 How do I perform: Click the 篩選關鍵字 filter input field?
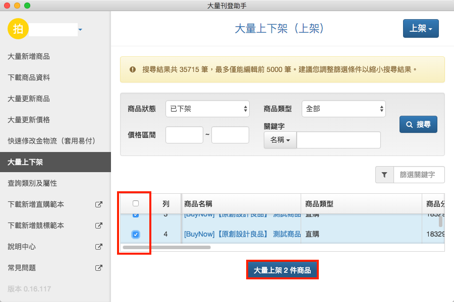[419, 175]
